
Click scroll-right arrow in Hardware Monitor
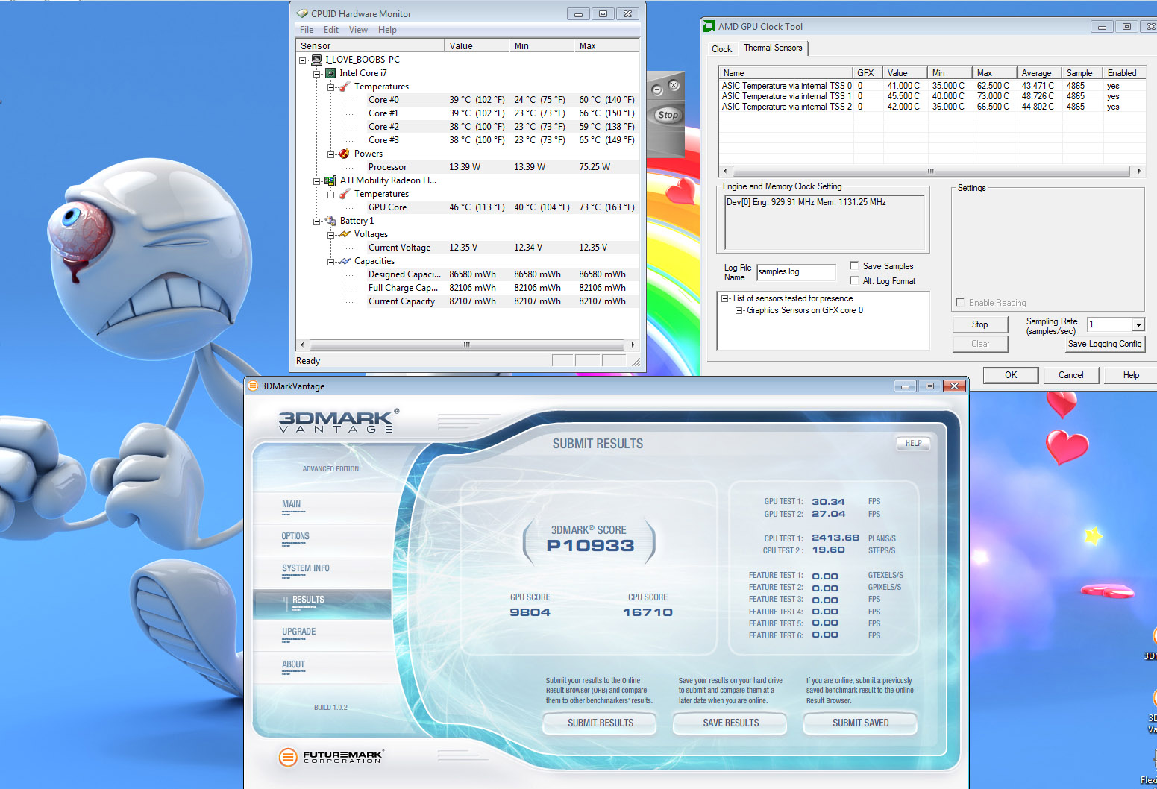coord(633,345)
